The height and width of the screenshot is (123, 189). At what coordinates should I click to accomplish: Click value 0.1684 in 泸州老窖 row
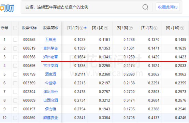pyautogui.click(x=80, y=57)
